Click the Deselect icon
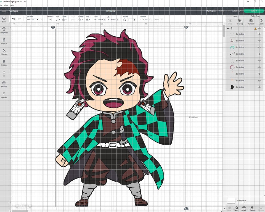 click(50, 19)
